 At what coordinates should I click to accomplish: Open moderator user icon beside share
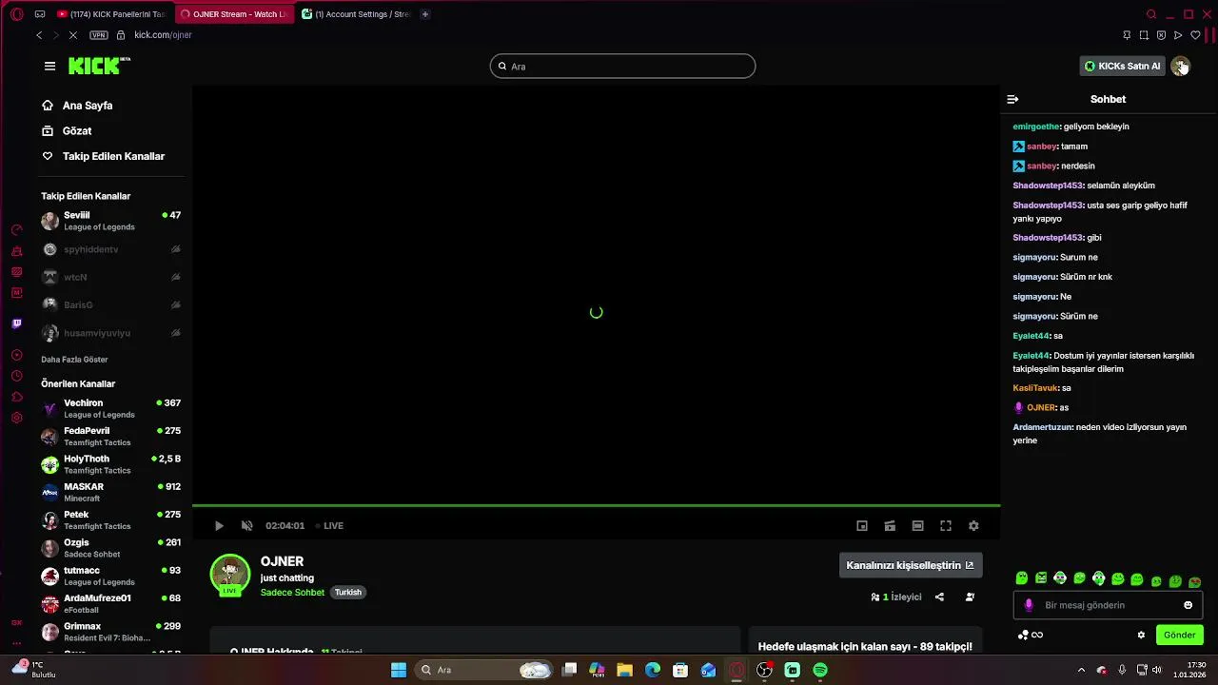tap(970, 597)
